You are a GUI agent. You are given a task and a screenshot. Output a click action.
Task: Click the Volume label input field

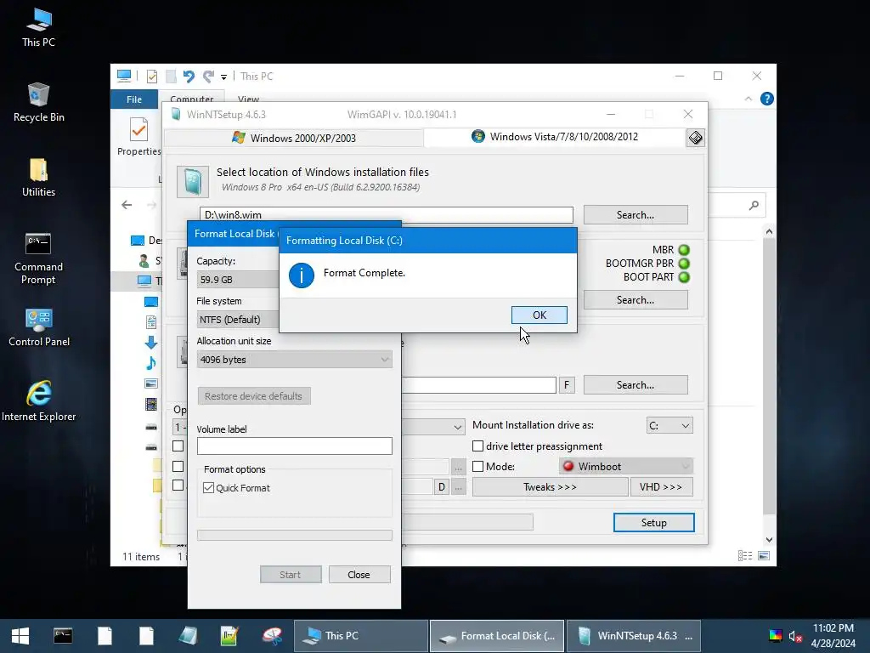click(x=294, y=446)
